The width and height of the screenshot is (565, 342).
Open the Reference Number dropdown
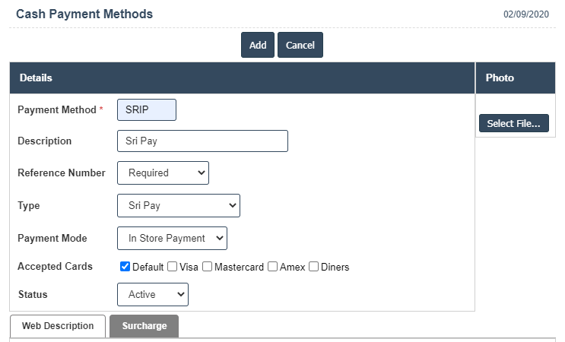(163, 173)
